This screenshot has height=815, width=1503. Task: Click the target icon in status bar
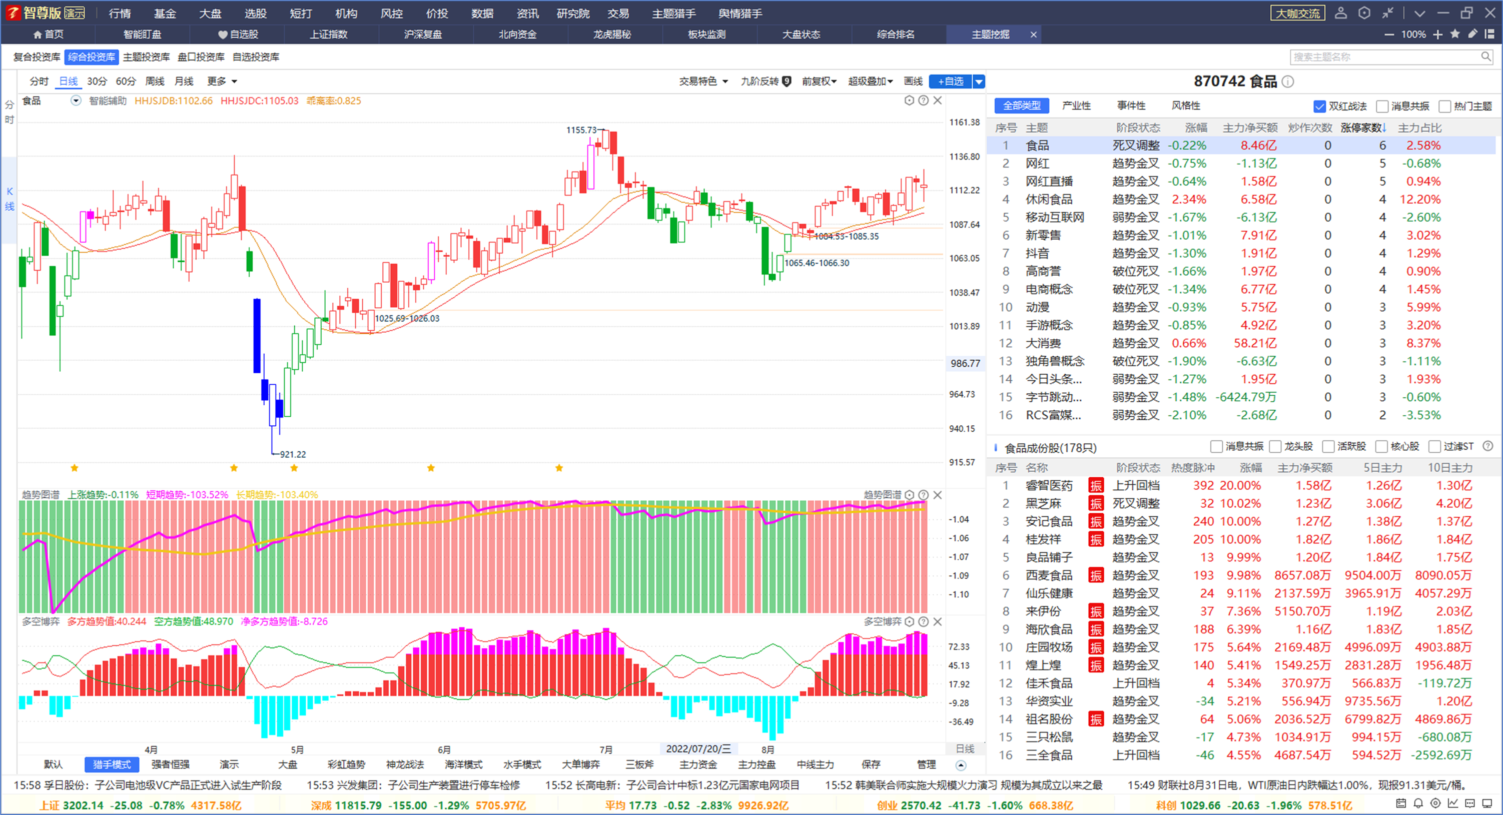1436,804
